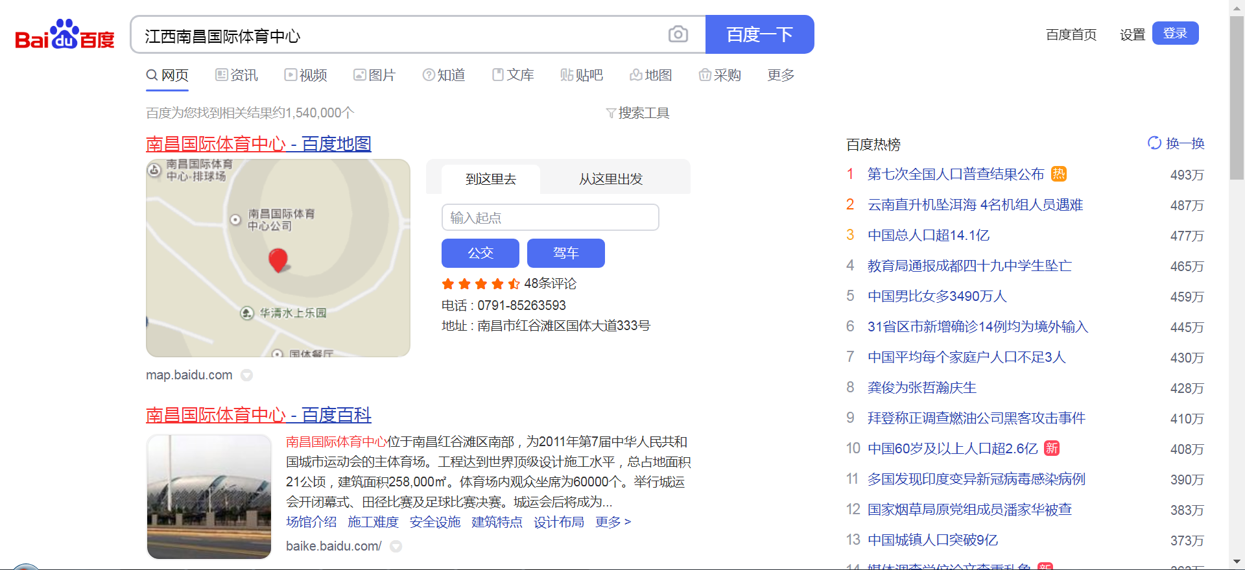Open hot item 教育局通报成都四十九中学生坠亡

pos(969,265)
